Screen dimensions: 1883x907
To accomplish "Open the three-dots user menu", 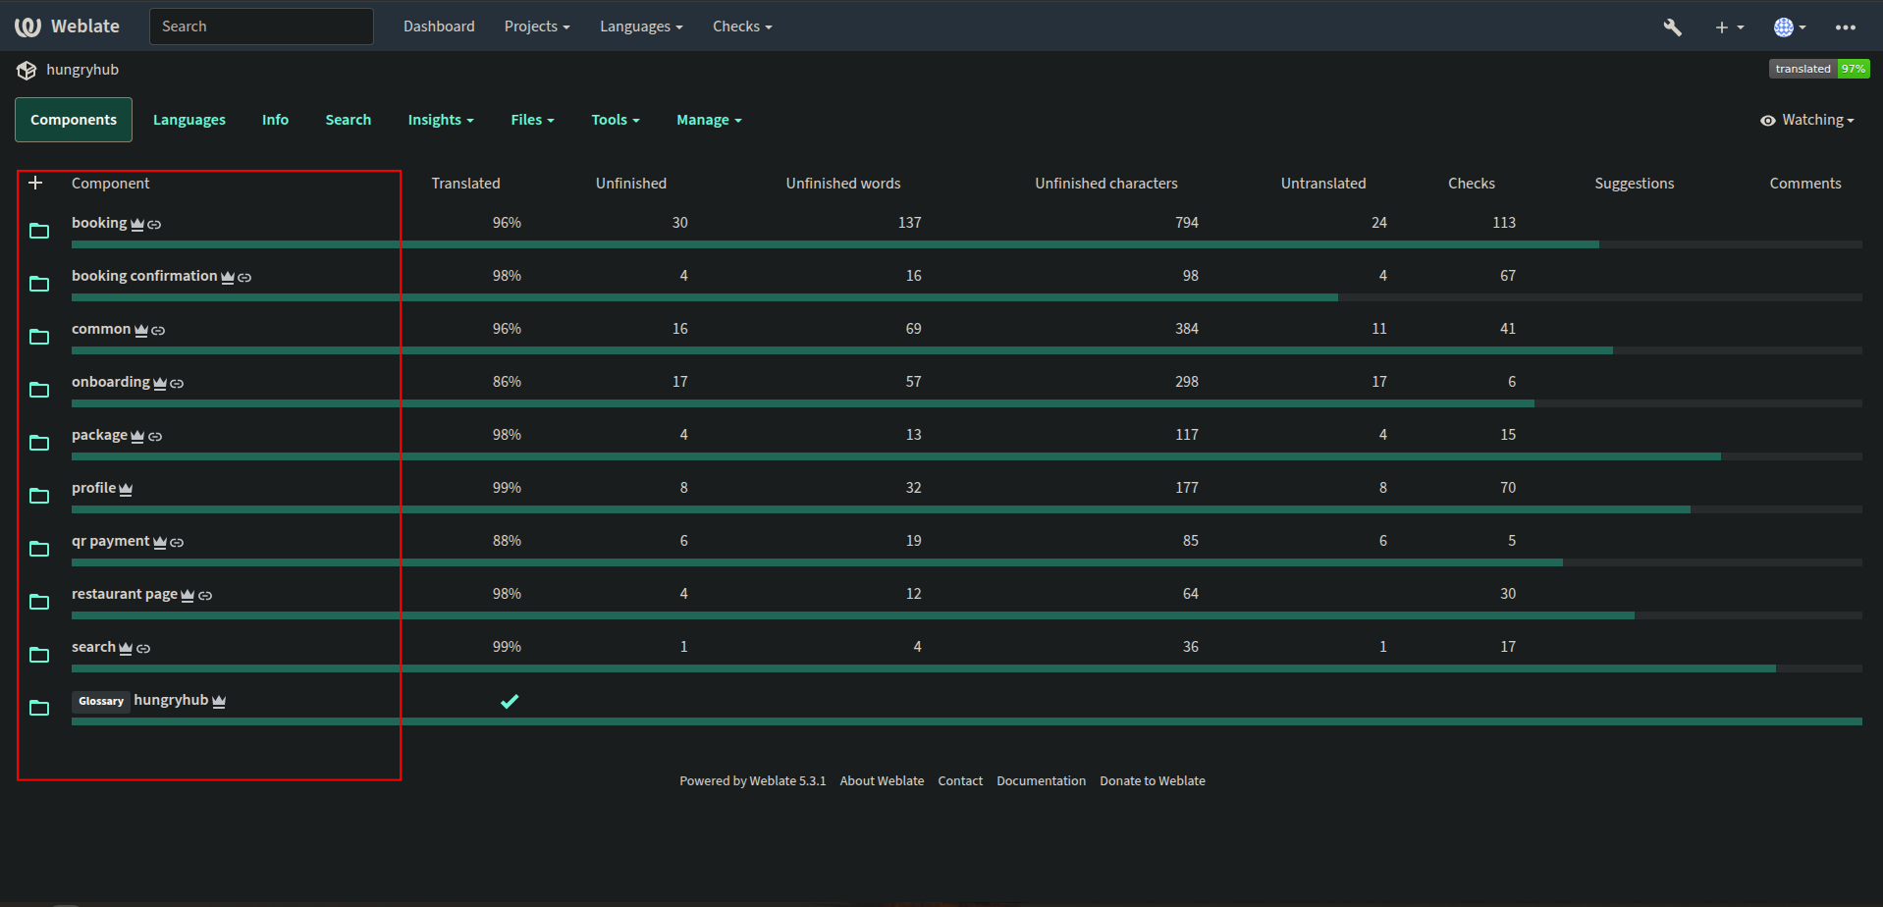I will click(1845, 27).
